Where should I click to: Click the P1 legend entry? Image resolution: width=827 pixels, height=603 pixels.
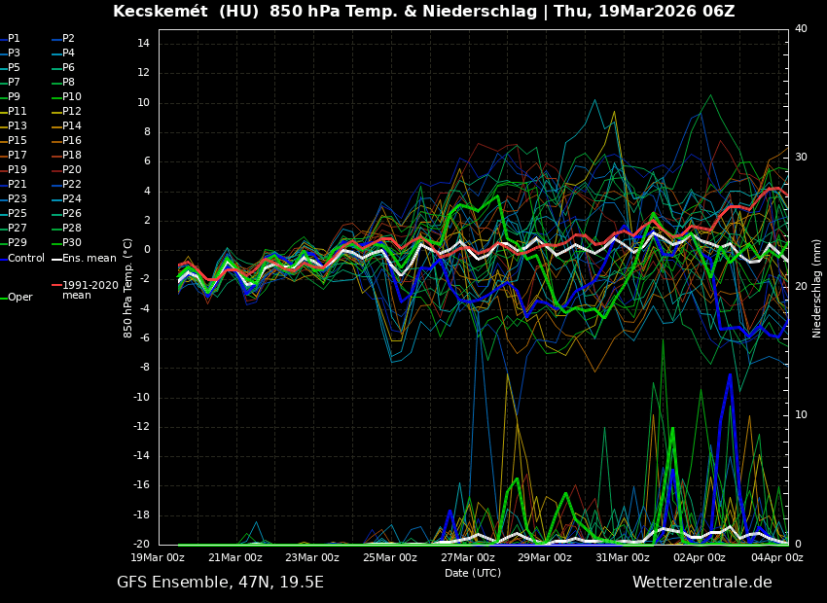(x=14, y=39)
